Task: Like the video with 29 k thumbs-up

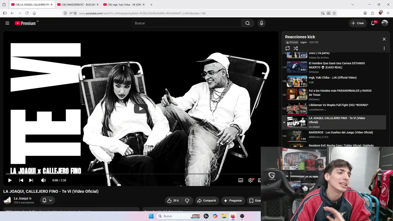Action: 173,200
